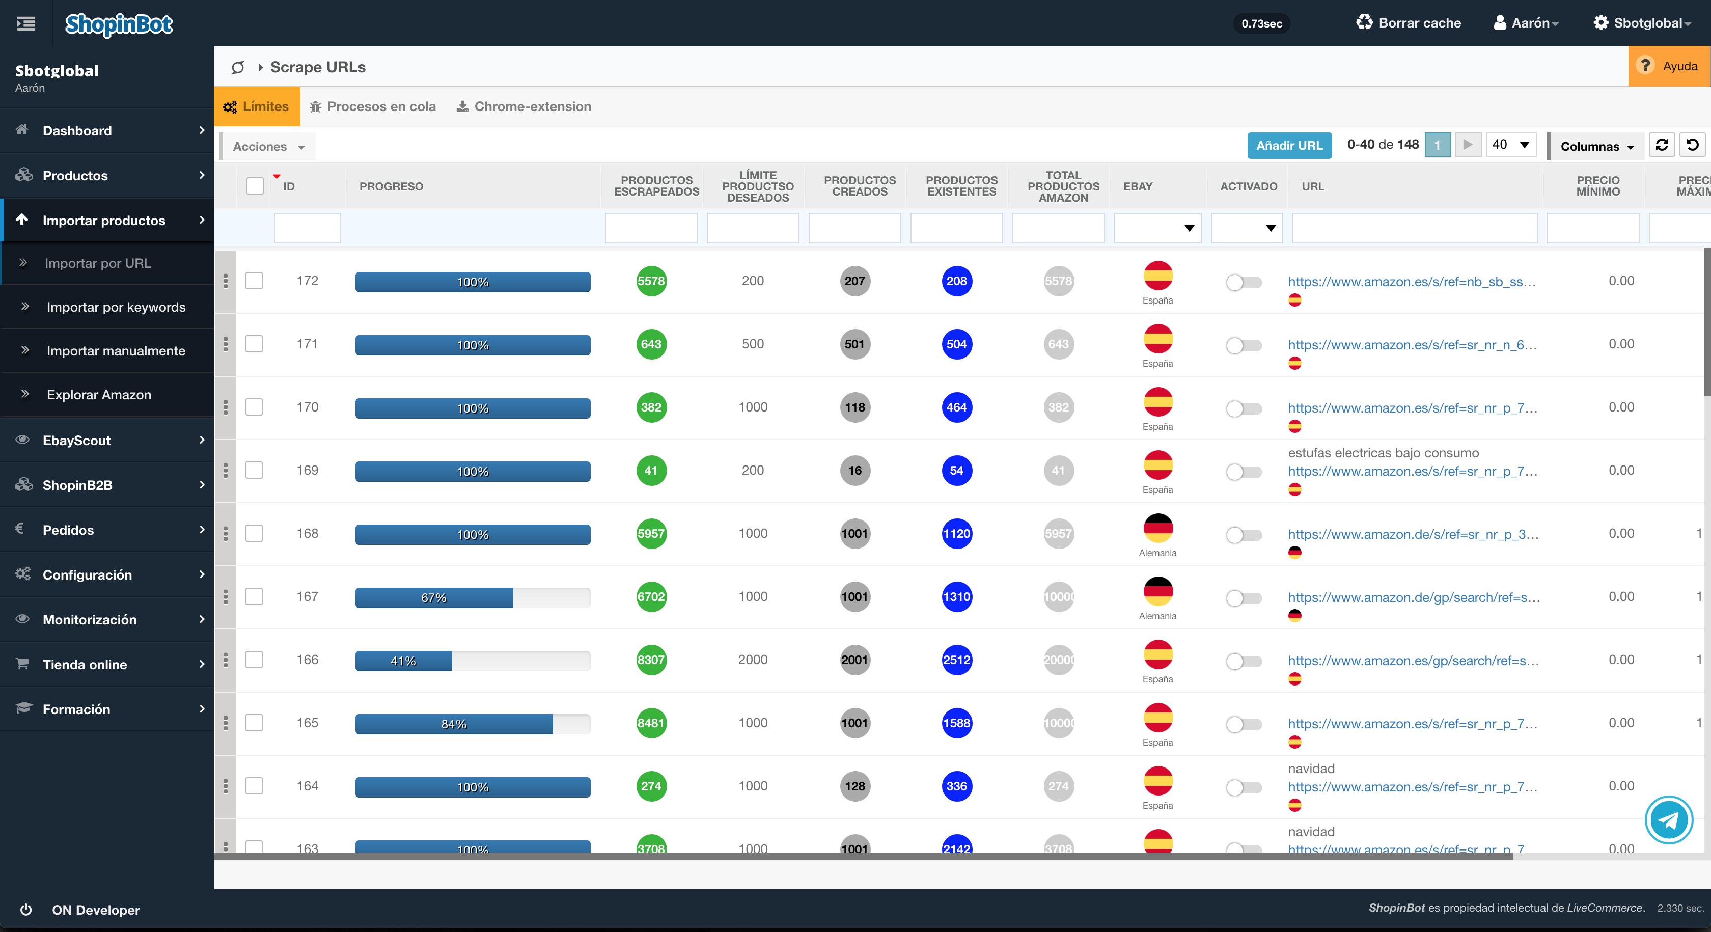The height and width of the screenshot is (932, 1711).
Task: Click blue 2512 badge in row 166
Action: [956, 660]
